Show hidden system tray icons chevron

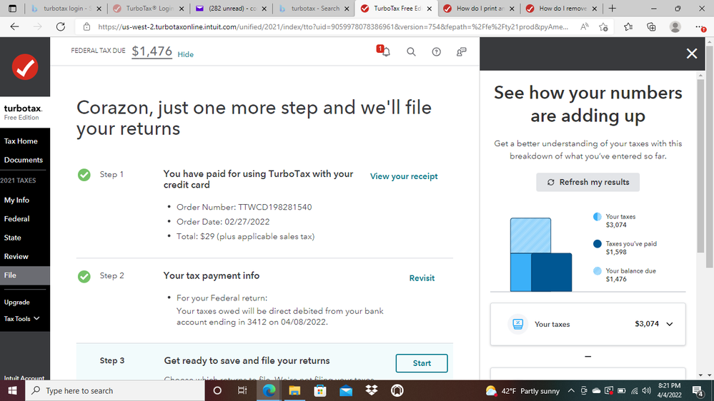tap(571, 390)
